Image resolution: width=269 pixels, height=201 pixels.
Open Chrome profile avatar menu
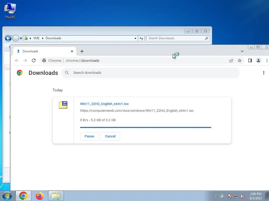coord(258,60)
